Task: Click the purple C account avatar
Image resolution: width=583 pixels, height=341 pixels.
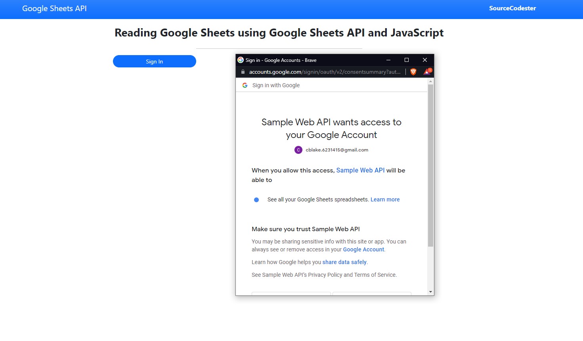Action: coord(298,150)
